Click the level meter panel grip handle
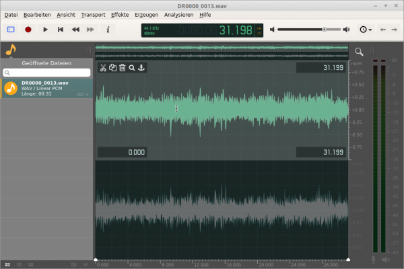The image size is (404, 269). pos(372,50)
